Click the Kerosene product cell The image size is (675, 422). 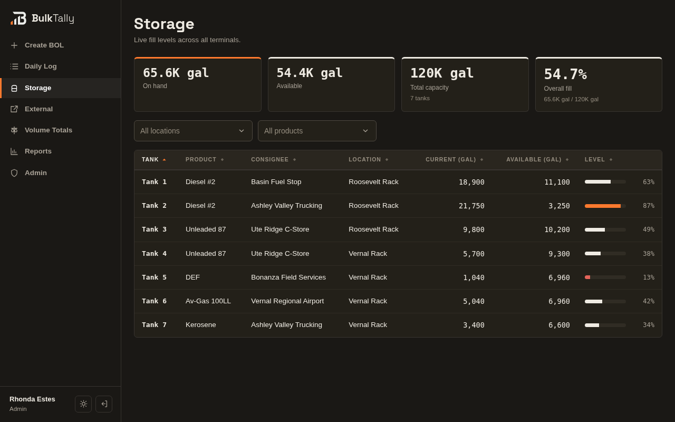[201, 325]
